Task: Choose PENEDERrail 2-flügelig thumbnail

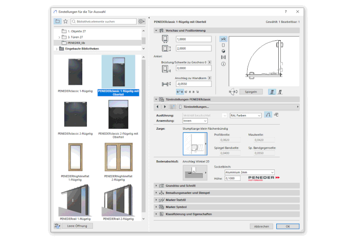Action: (x=118, y=200)
